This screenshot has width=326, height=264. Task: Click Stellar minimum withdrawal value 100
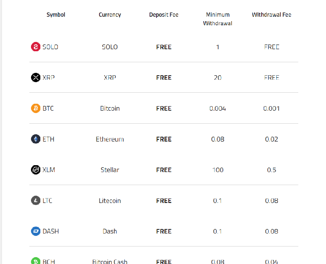point(218,170)
